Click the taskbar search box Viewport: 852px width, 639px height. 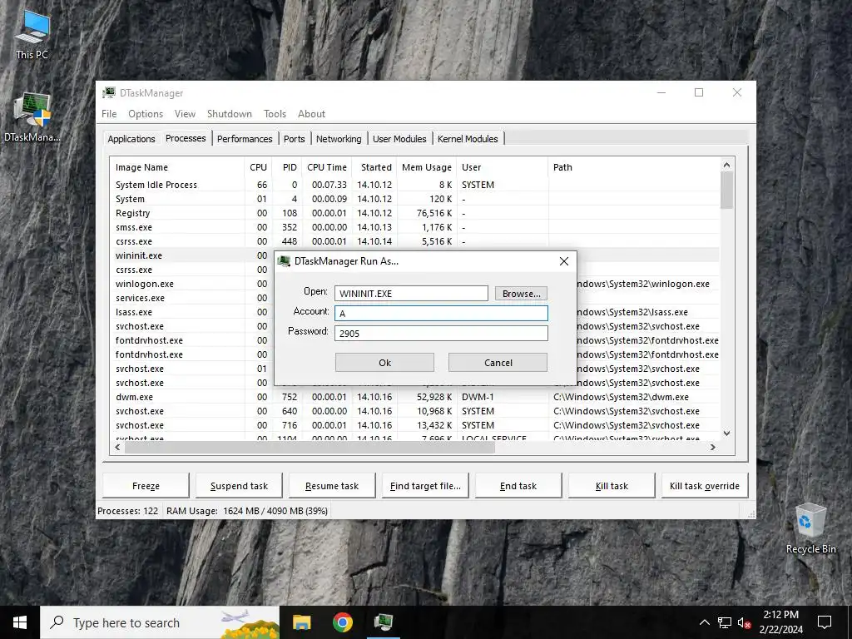point(160,622)
